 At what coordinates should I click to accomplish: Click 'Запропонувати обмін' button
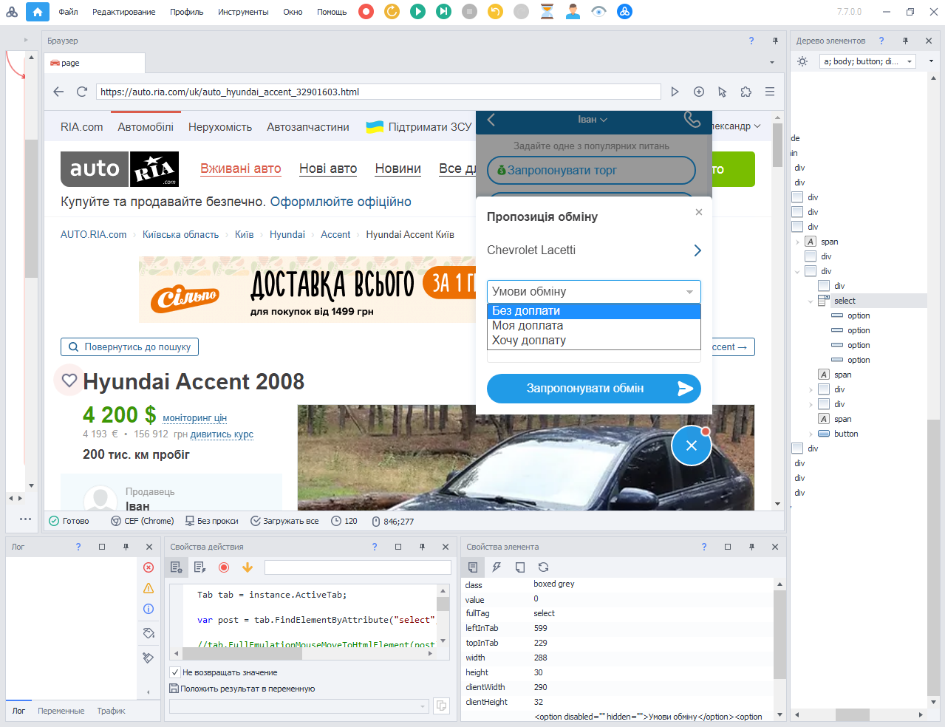coord(594,389)
